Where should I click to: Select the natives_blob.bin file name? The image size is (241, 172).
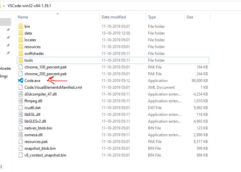tap(38, 128)
